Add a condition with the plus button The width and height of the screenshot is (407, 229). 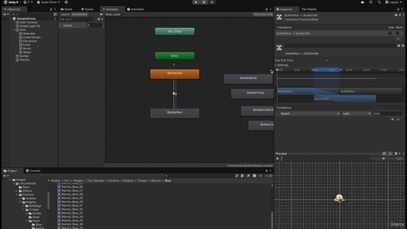click(392, 120)
